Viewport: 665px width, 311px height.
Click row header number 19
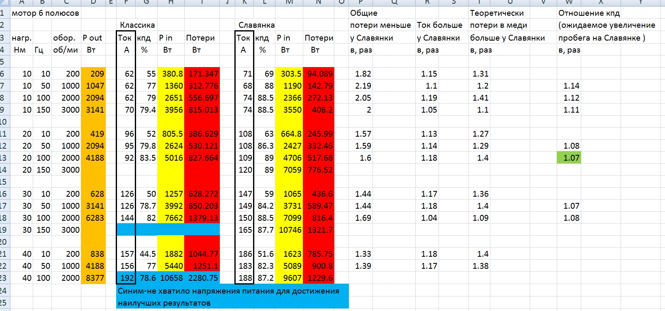[x=3, y=230]
